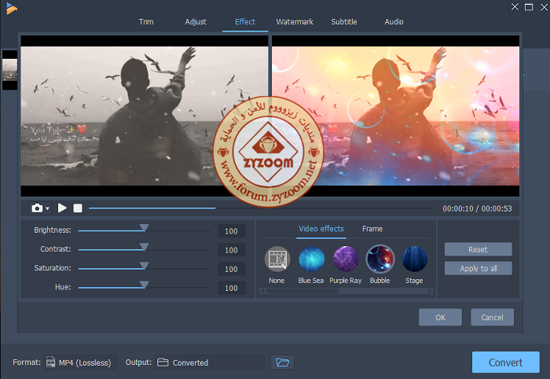Select the Effect tab
The width and height of the screenshot is (550, 379).
click(245, 22)
